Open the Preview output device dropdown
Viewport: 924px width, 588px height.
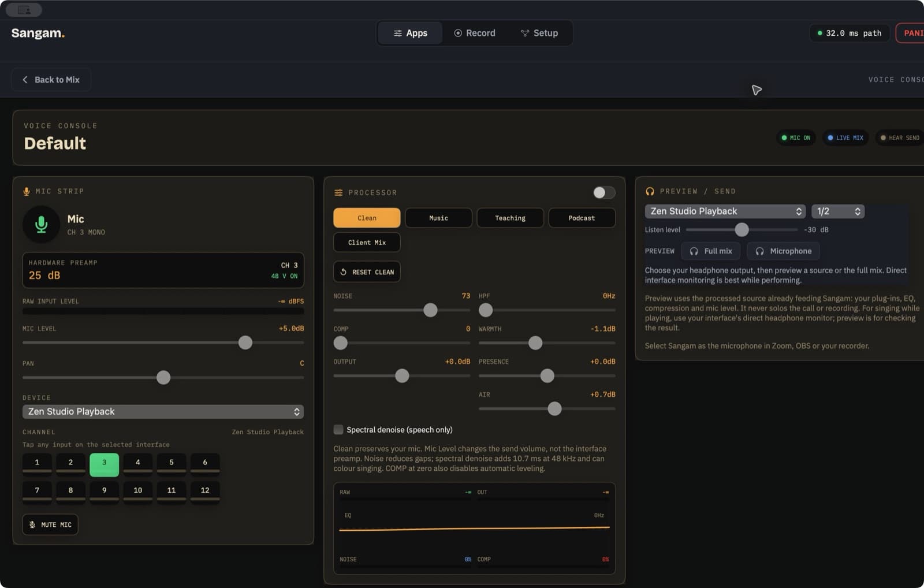725,211
